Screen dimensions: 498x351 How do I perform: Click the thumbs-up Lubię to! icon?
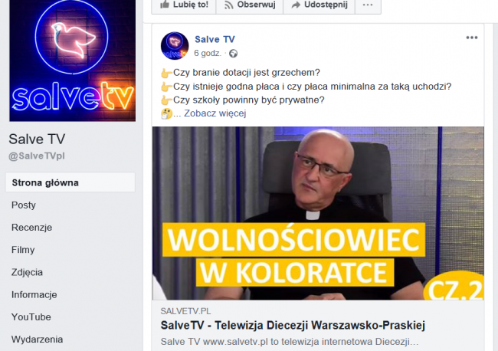tap(165, 4)
